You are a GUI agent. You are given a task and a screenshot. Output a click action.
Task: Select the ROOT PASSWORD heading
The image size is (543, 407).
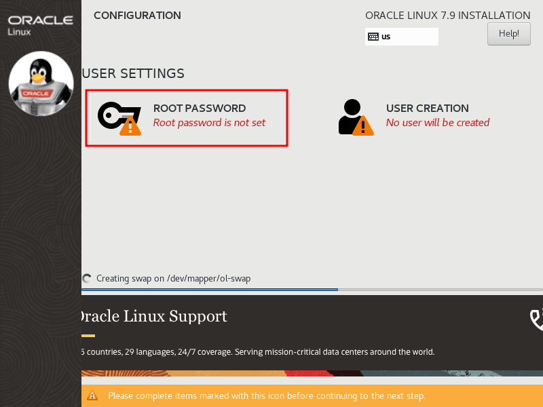coord(200,109)
